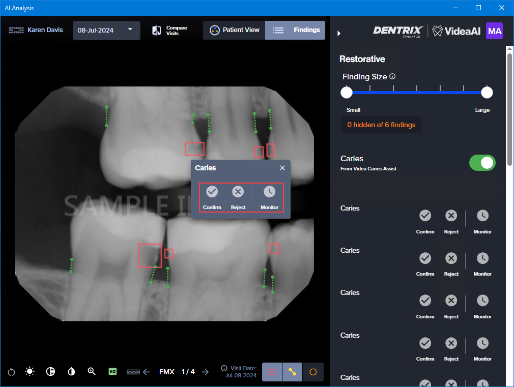Click the info icon beside Finding Size
Image resolution: width=514 pixels, height=387 pixels.
pos(392,77)
